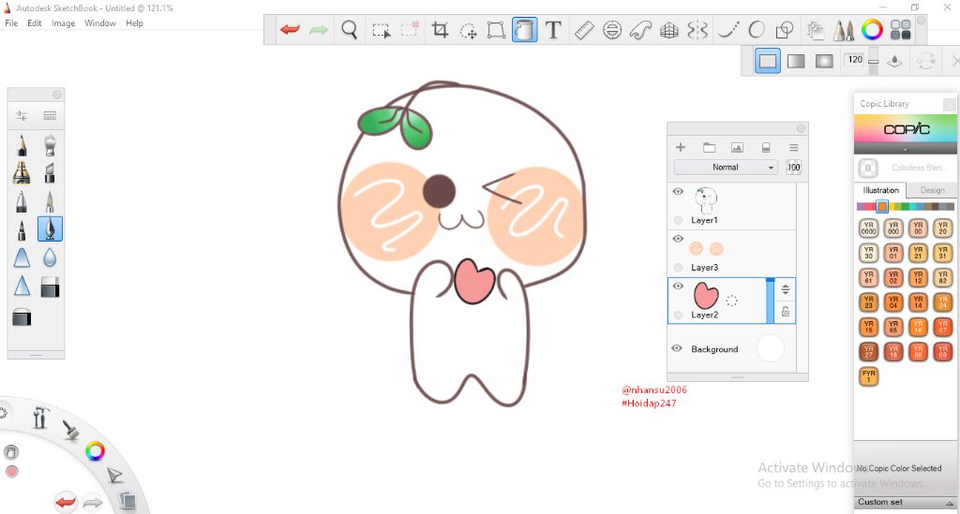Pick Copic color YR0000
The width and height of the screenshot is (960, 514).
(x=868, y=228)
